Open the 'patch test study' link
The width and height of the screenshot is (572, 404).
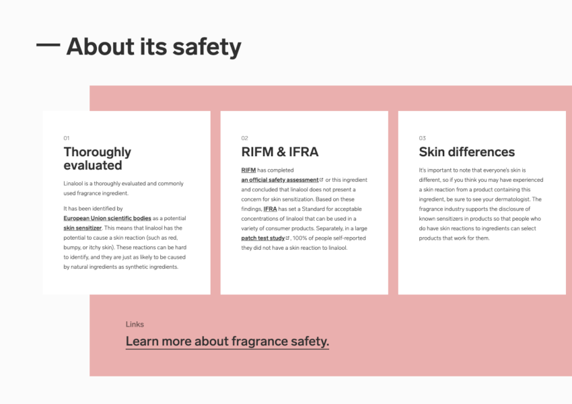[262, 238]
